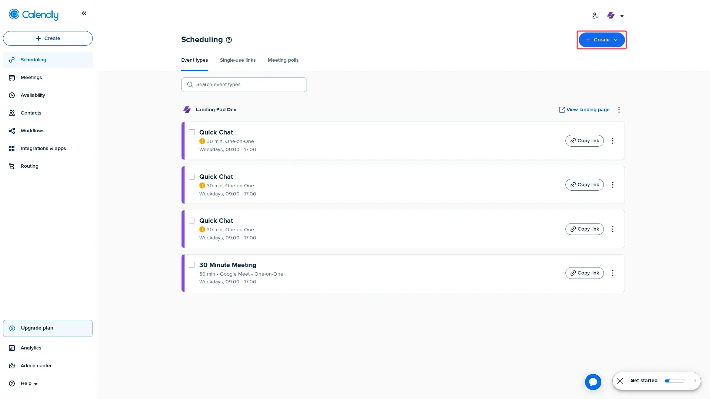Screen dimensions: 710x399
Task: Tick the third Quick Chat checkbox
Action: [x=192, y=221]
